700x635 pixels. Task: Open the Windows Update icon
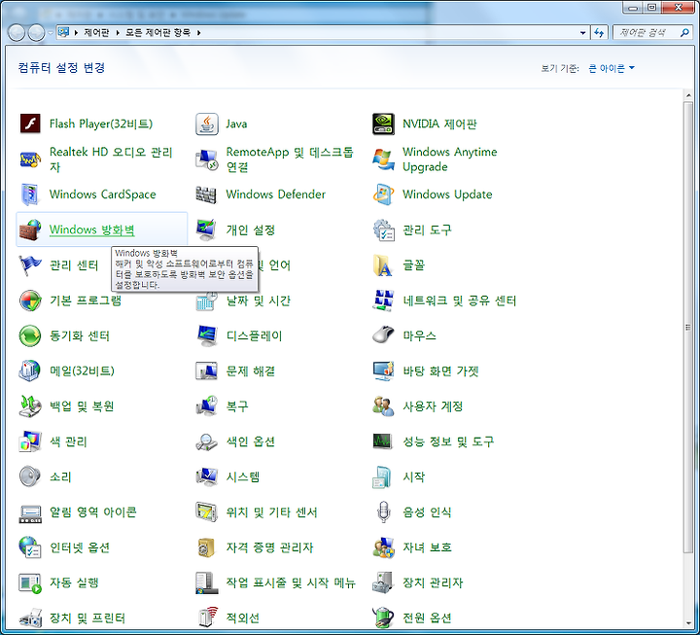point(383,194)
